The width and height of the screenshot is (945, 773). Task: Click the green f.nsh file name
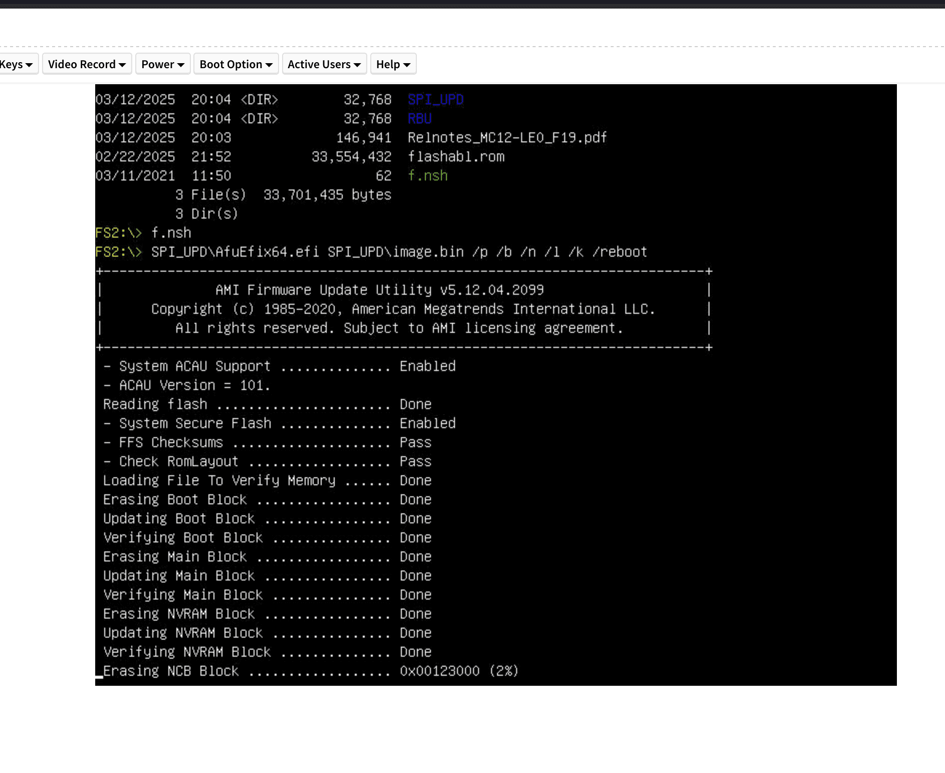pos(427,176)
